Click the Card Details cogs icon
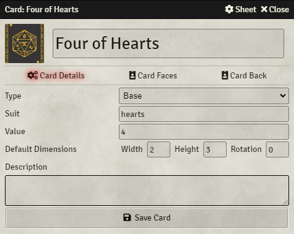This screenshot has width=294, height=234. [x=32, y=75]
